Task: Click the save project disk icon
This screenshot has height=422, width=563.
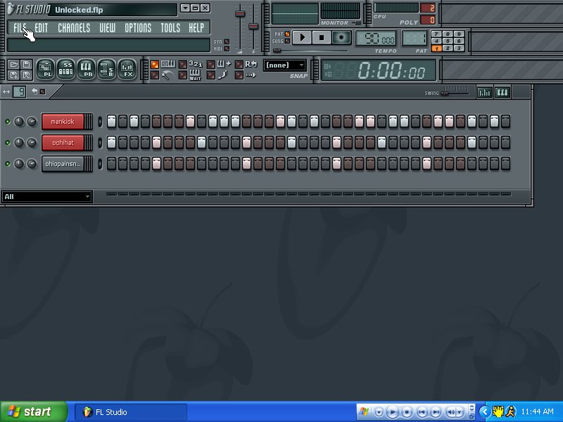Action: click(x=26, y=64)
